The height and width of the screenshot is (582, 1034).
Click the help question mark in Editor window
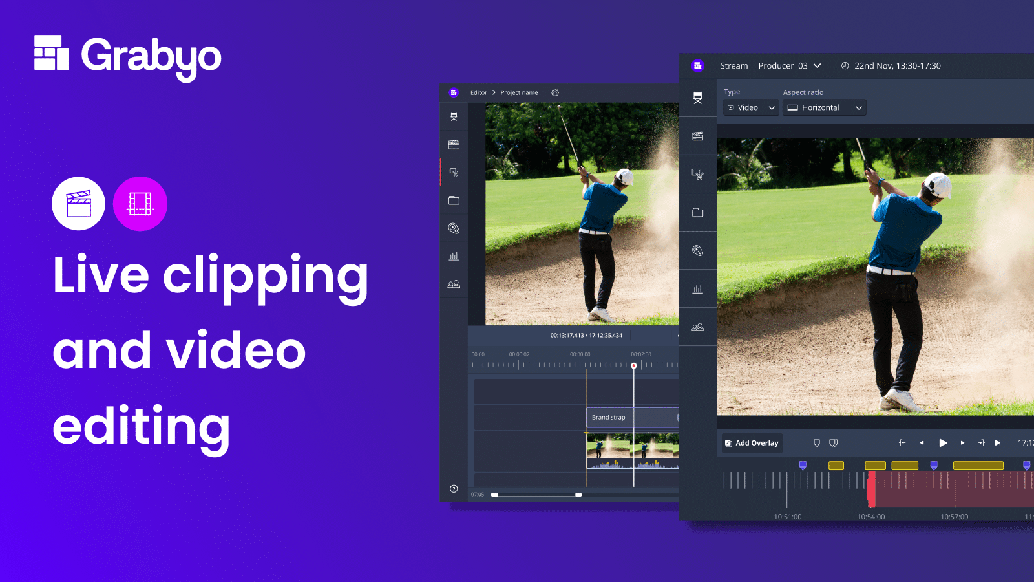454,489
